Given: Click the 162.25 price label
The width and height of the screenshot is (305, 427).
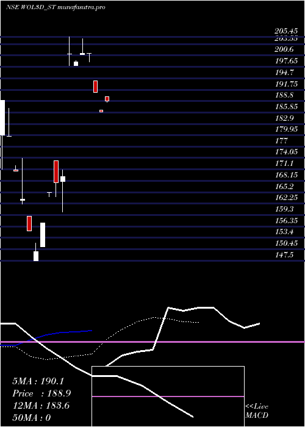Looking at the screenshot, I should click(287, 198).
